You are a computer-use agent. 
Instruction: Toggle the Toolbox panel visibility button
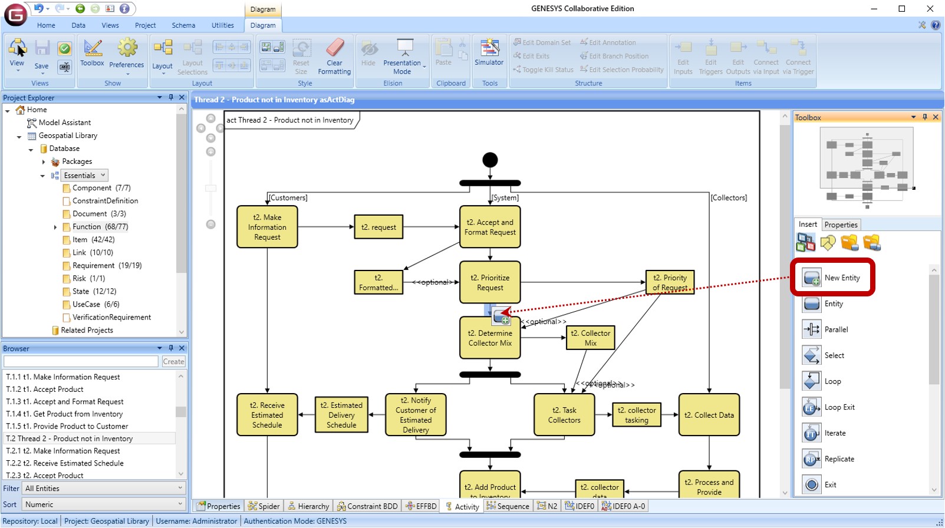[x=92, y=52]
